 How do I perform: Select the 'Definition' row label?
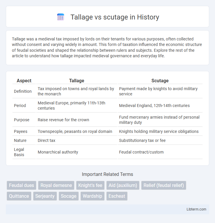pos(23,91)
